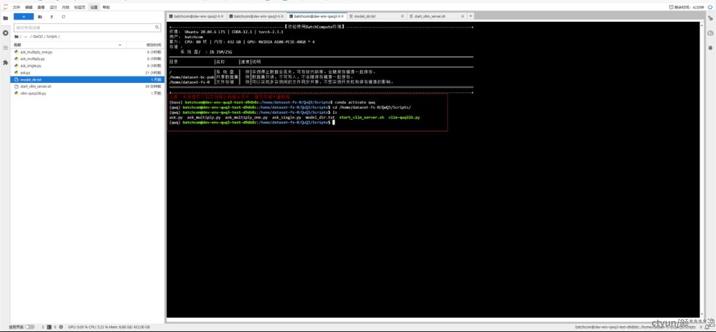Open the 编辑 (Edit) menu
This screenshot has height=332, width=716.
coord(28,7)
